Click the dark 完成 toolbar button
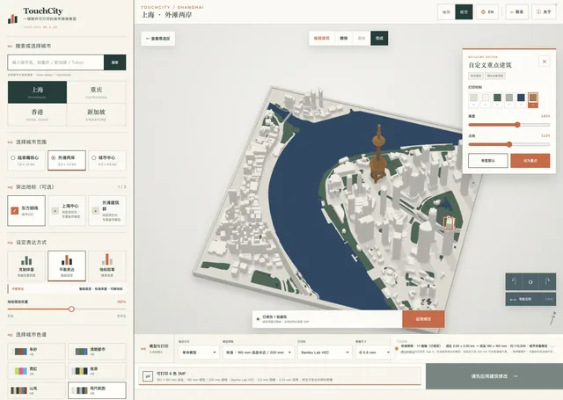The image size is (563, 400). click(x=379, y=38)
